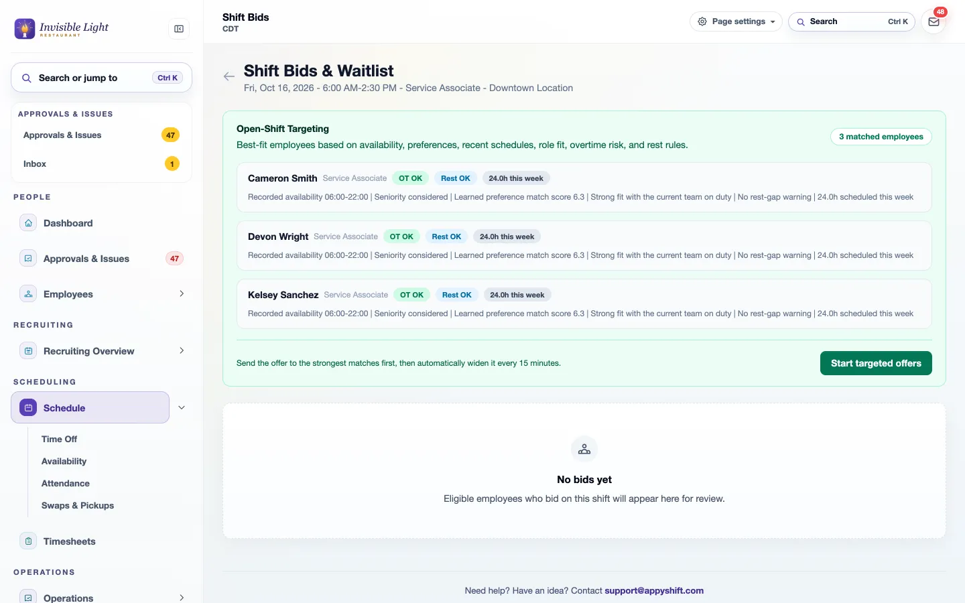Go to Dashboard
This screenshot has height=603, width=965.
click(102, 223)
